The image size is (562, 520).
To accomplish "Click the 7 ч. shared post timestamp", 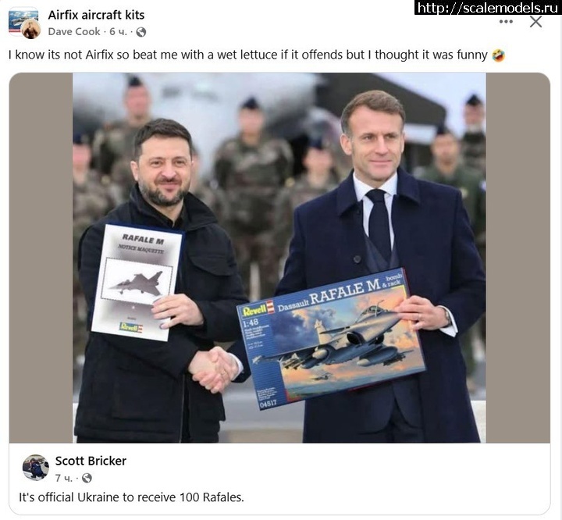I will point(64,478).
